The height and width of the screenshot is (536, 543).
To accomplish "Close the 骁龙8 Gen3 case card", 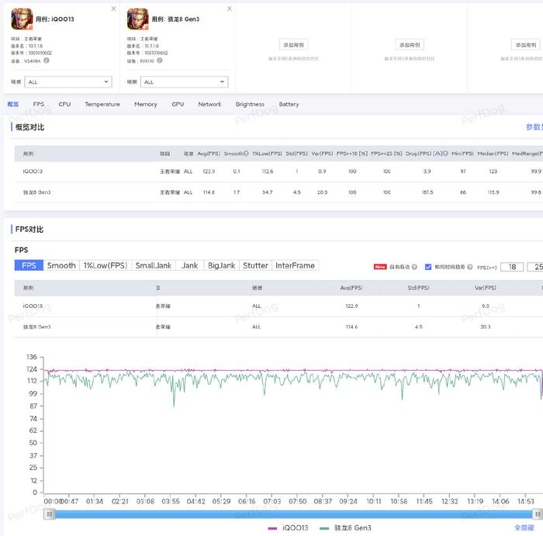I will click(230, 9).
